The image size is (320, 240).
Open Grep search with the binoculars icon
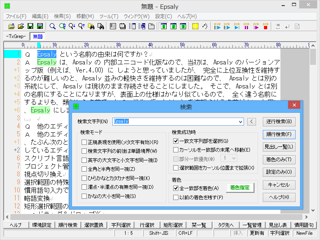click(92, 26)
